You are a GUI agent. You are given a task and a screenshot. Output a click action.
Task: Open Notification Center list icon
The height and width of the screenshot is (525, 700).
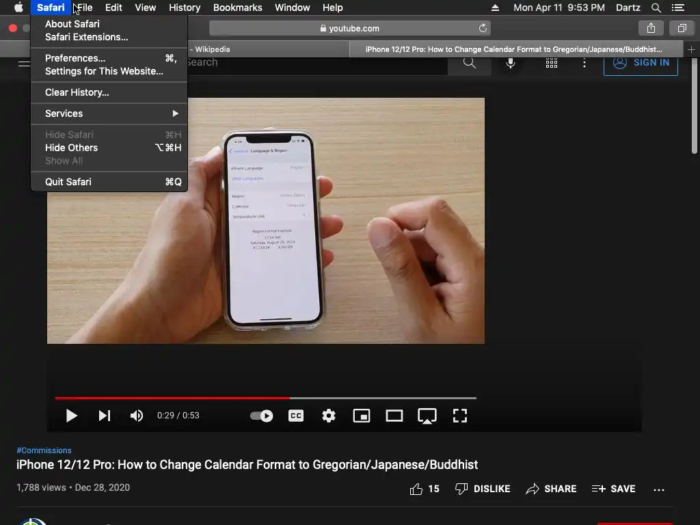(x=678, y=8)
